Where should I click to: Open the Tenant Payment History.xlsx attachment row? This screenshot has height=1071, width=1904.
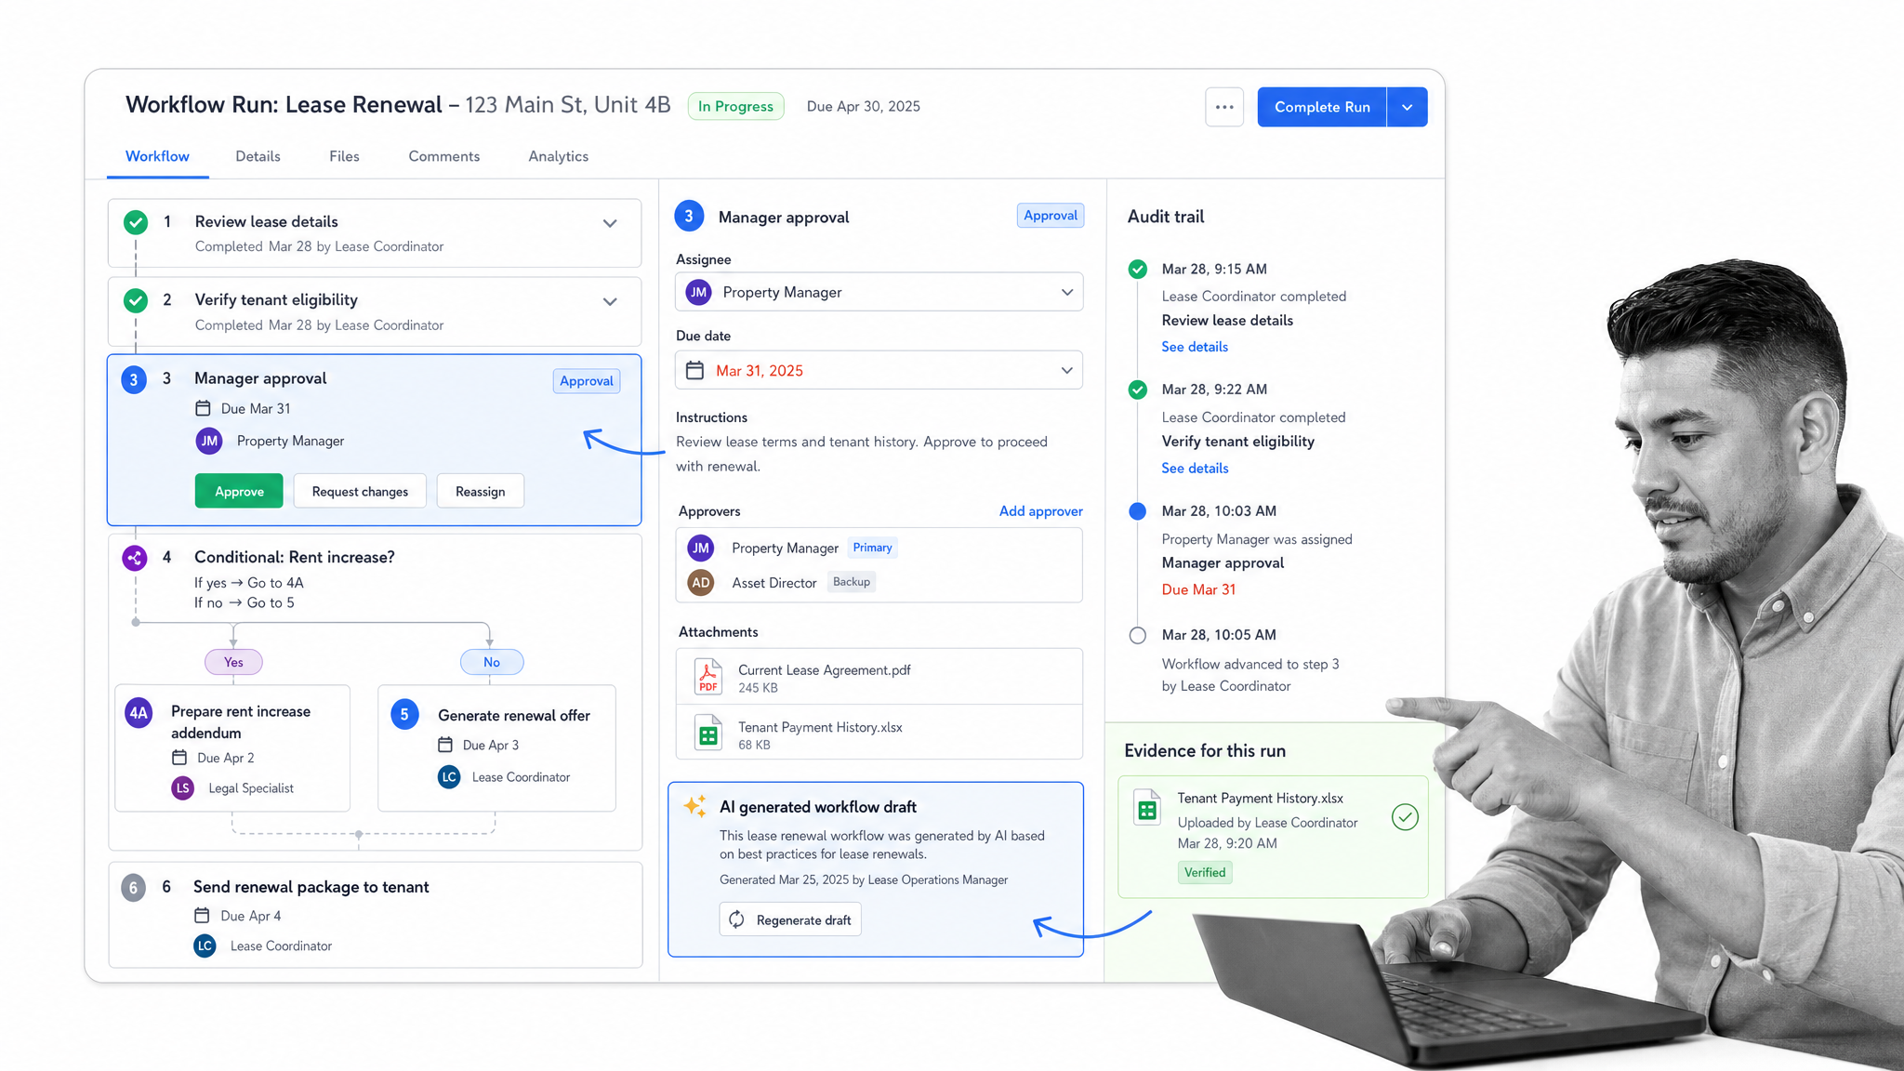(879, 733)
